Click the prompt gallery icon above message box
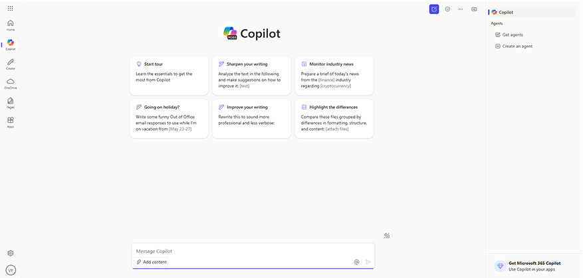 point(387,236)
